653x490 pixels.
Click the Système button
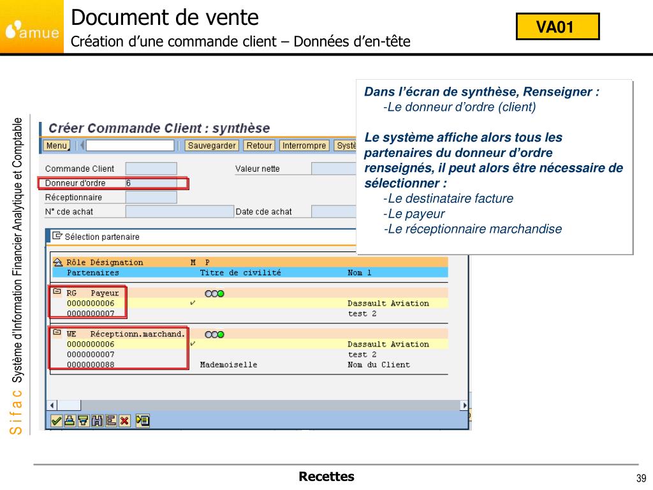(x=346, y=145)
